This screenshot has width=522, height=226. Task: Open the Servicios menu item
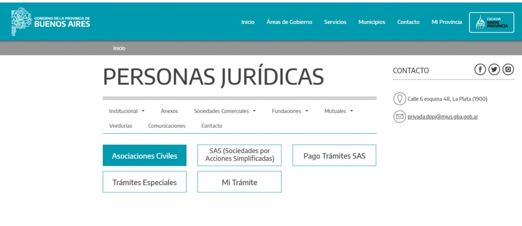[335, 22]
